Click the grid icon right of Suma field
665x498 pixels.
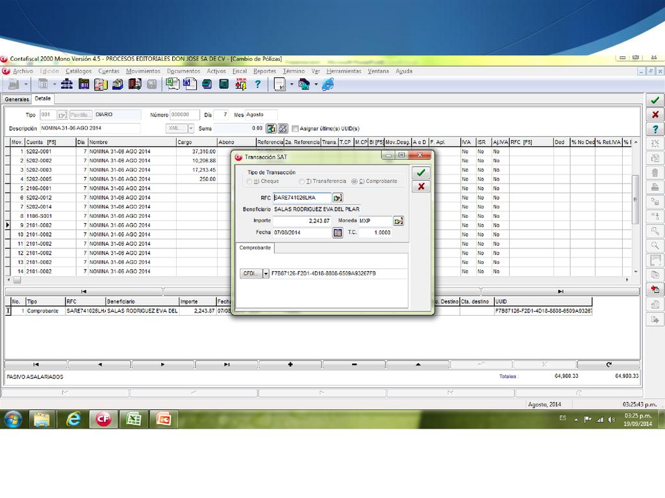tap(283, 128)
